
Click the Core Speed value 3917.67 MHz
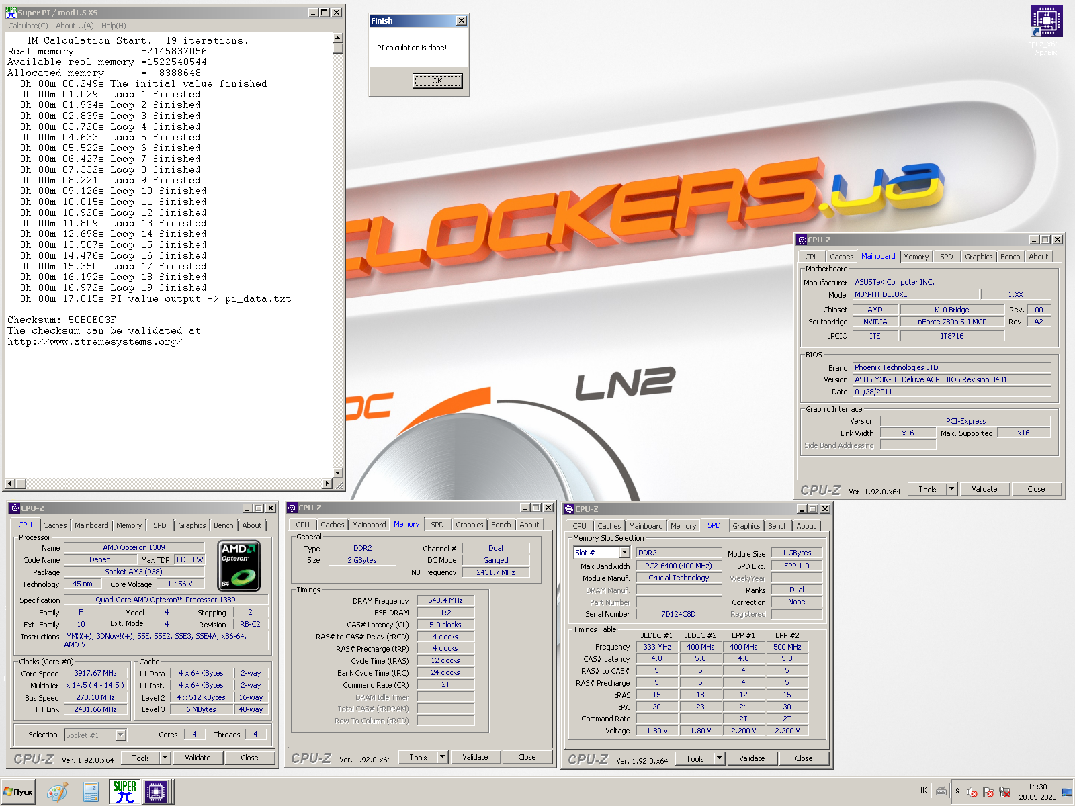(x=95, y=673)
